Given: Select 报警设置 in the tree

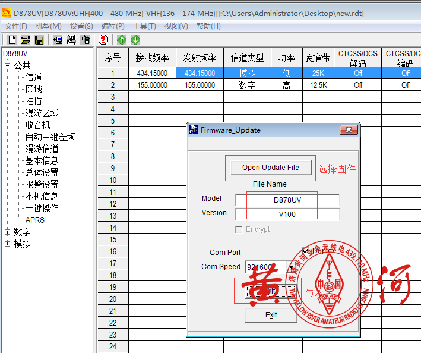Looking at the screenshot, I should click(42, 184).
